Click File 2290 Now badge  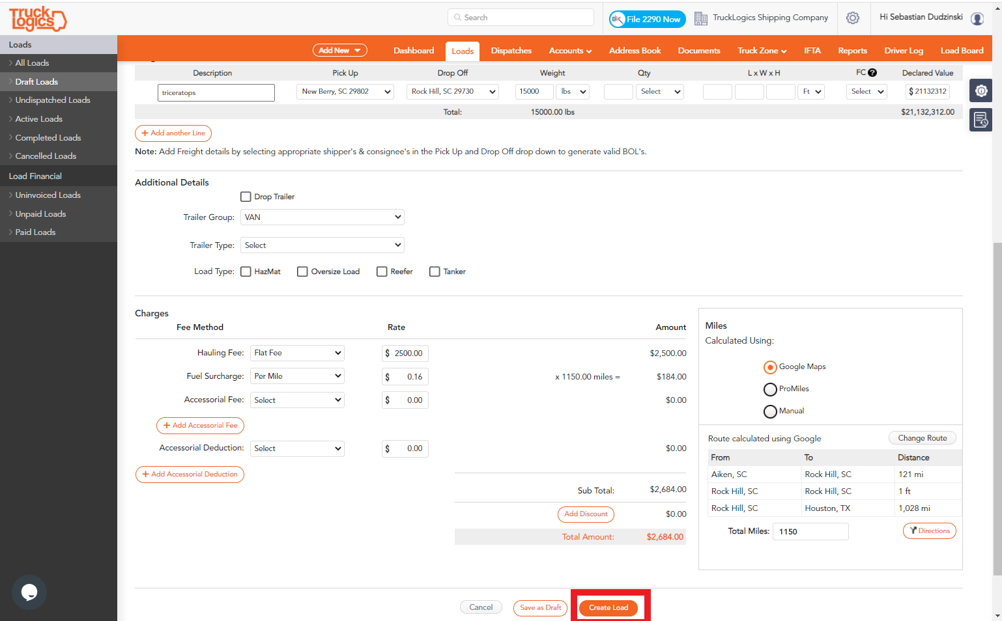(x=647, y=19)
